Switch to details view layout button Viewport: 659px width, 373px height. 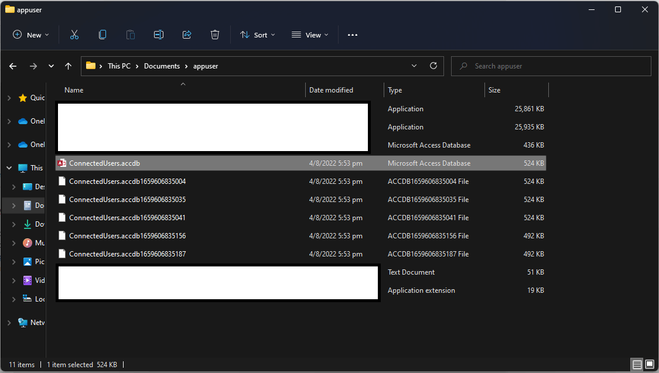pos(637,365)
